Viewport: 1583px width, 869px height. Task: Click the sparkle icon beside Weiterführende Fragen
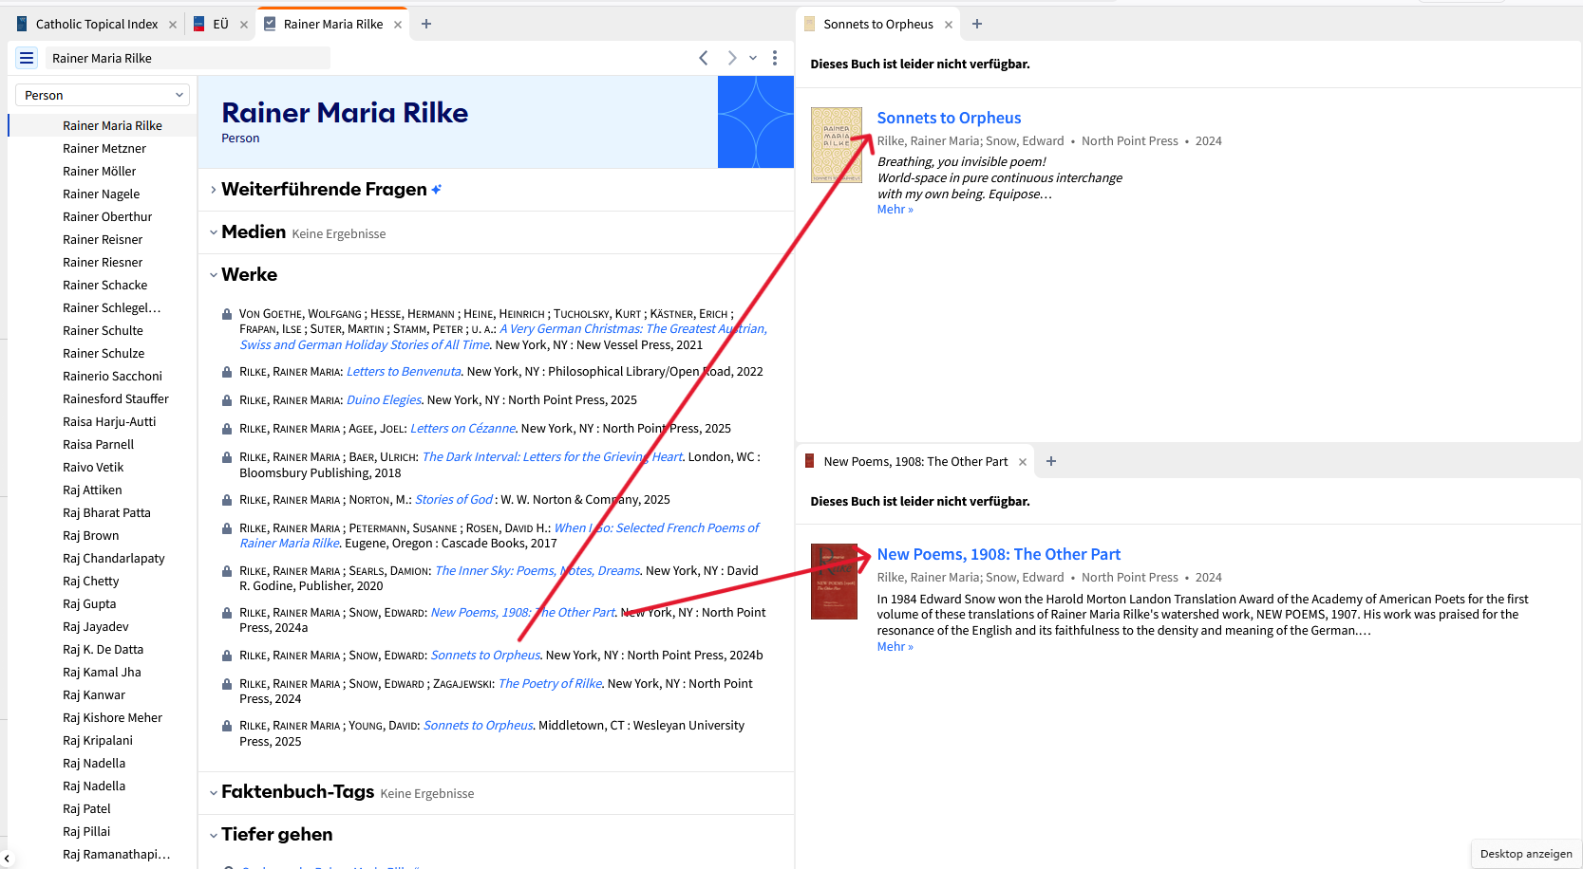(436, 189)
